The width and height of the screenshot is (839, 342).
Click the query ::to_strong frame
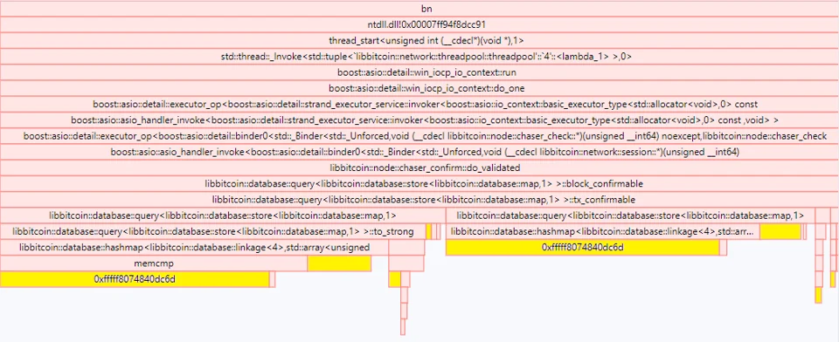(213, 232)
